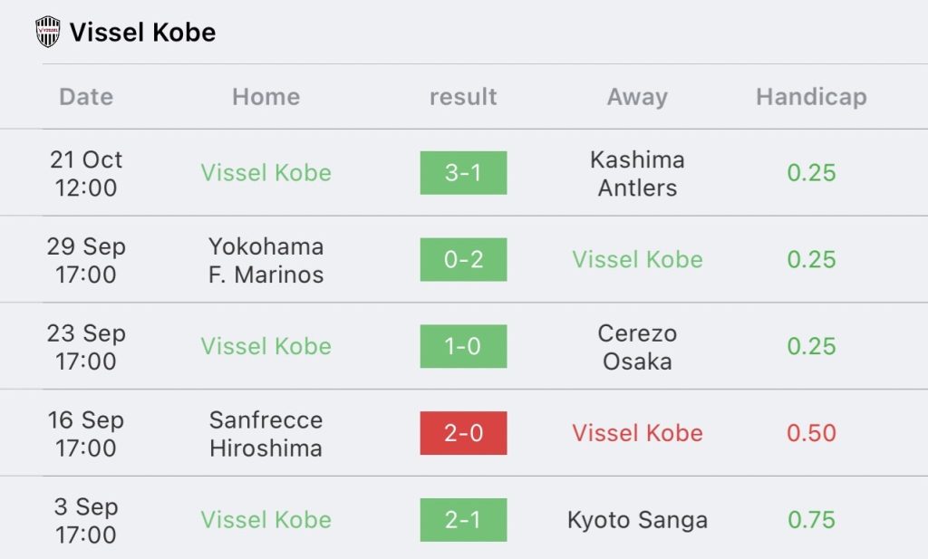This screenshot has width=928, height=559.
Task: Open the green 2-1 result badge
Action: [463, 520]
